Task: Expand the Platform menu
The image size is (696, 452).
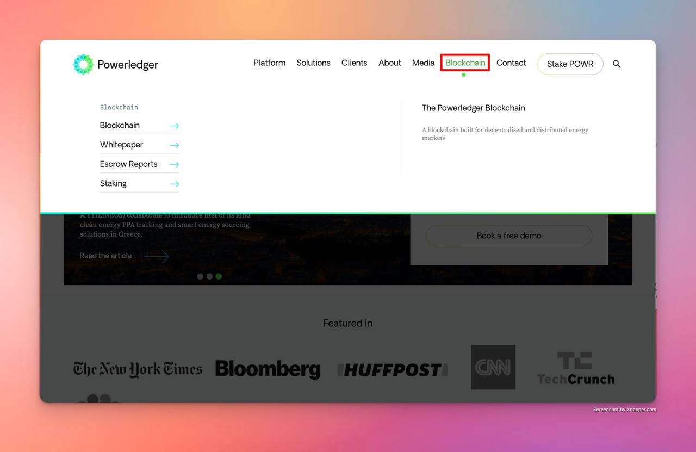Action: (x=269, y=63)
